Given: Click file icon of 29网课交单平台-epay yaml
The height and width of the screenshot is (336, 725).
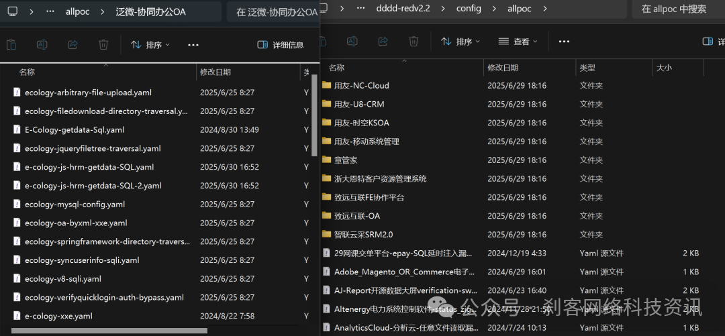Looking at the screenshot, I should pyautogui.click(x=326, y=254).
